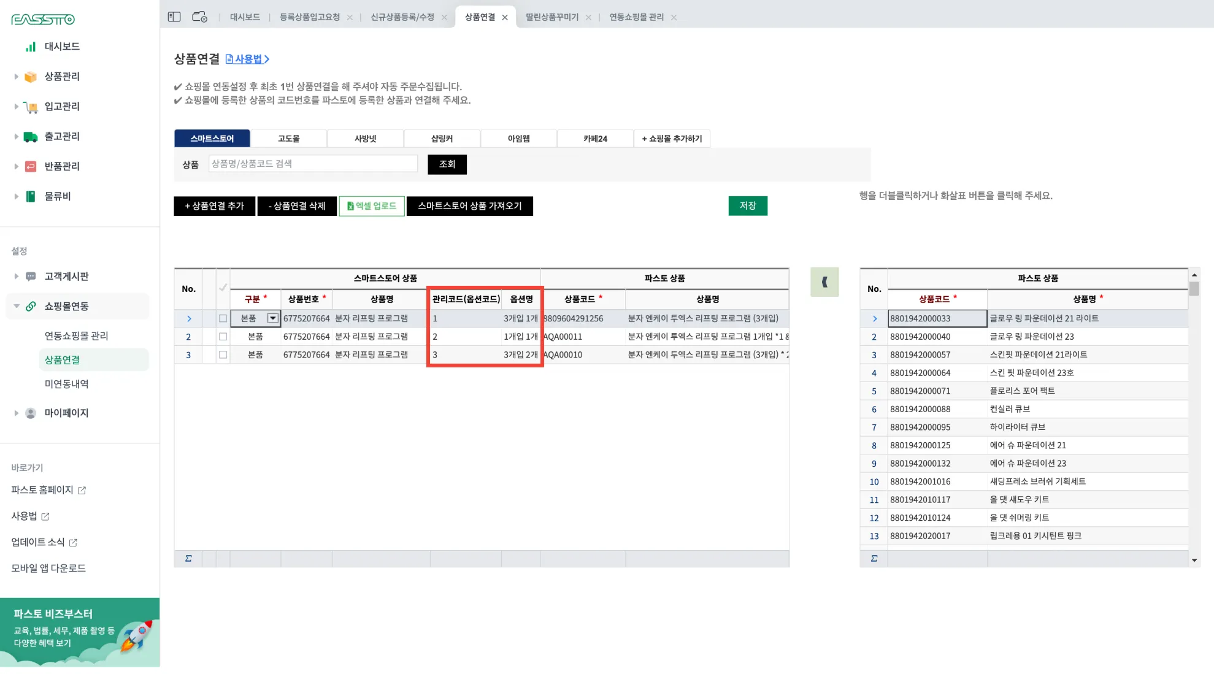Image resolution: width=1214 pixels, height=674 pixels.
Task: Click the sidebar collapse panel icon
Action: 174,17
